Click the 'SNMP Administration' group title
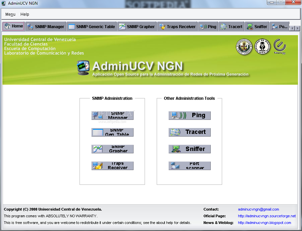This screenshot has height=231, width=302. [x=112, y=98]
